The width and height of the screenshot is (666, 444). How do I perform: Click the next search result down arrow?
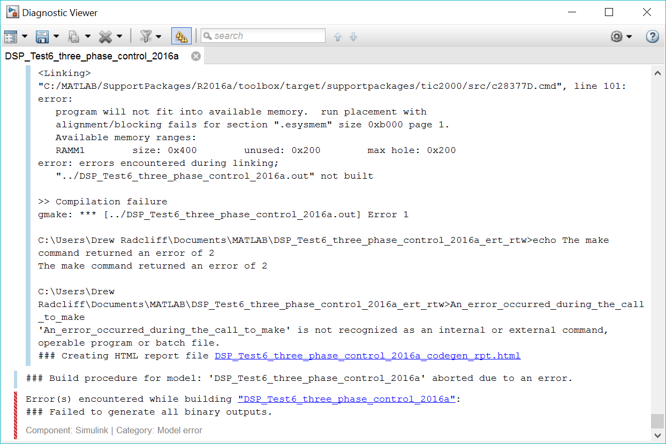point(353,37)
